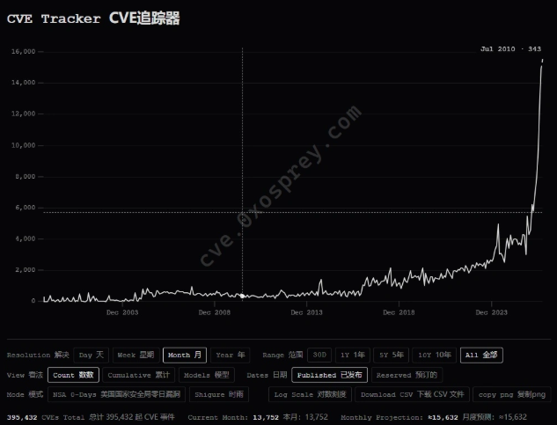Click the Dec 2008 axis label
Viewport: 557px width, 425px height.
(214, 312)
